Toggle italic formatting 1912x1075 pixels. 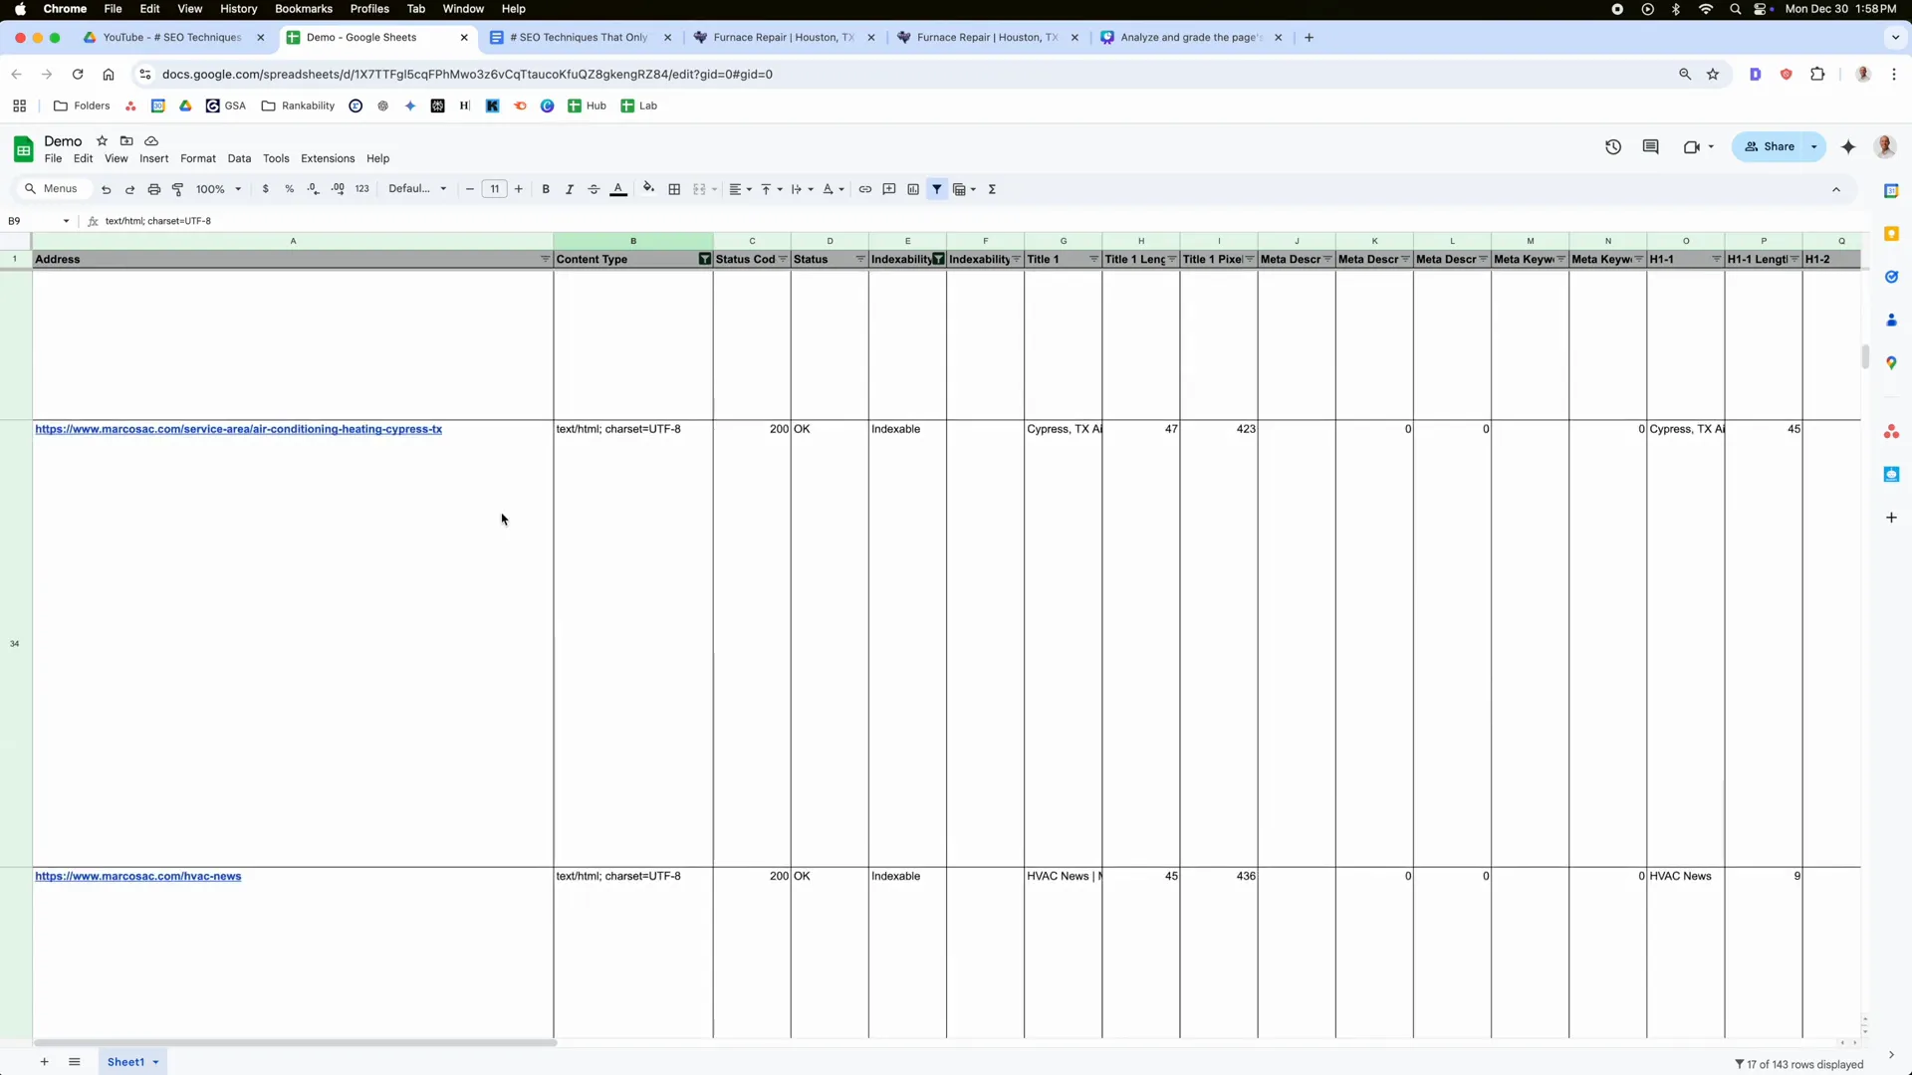pyautogui.click(x=570, y=189)
